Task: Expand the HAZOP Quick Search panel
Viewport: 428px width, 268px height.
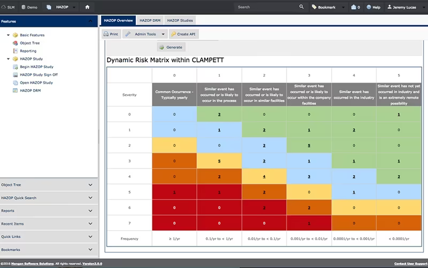Action: pyautogui.click(x=49, y=198)
